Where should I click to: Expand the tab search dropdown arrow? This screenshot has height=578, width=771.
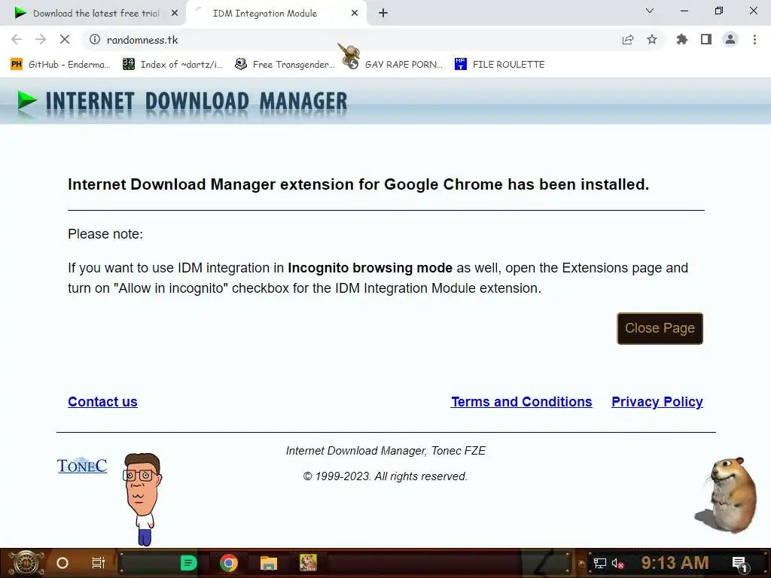(650, 11)
